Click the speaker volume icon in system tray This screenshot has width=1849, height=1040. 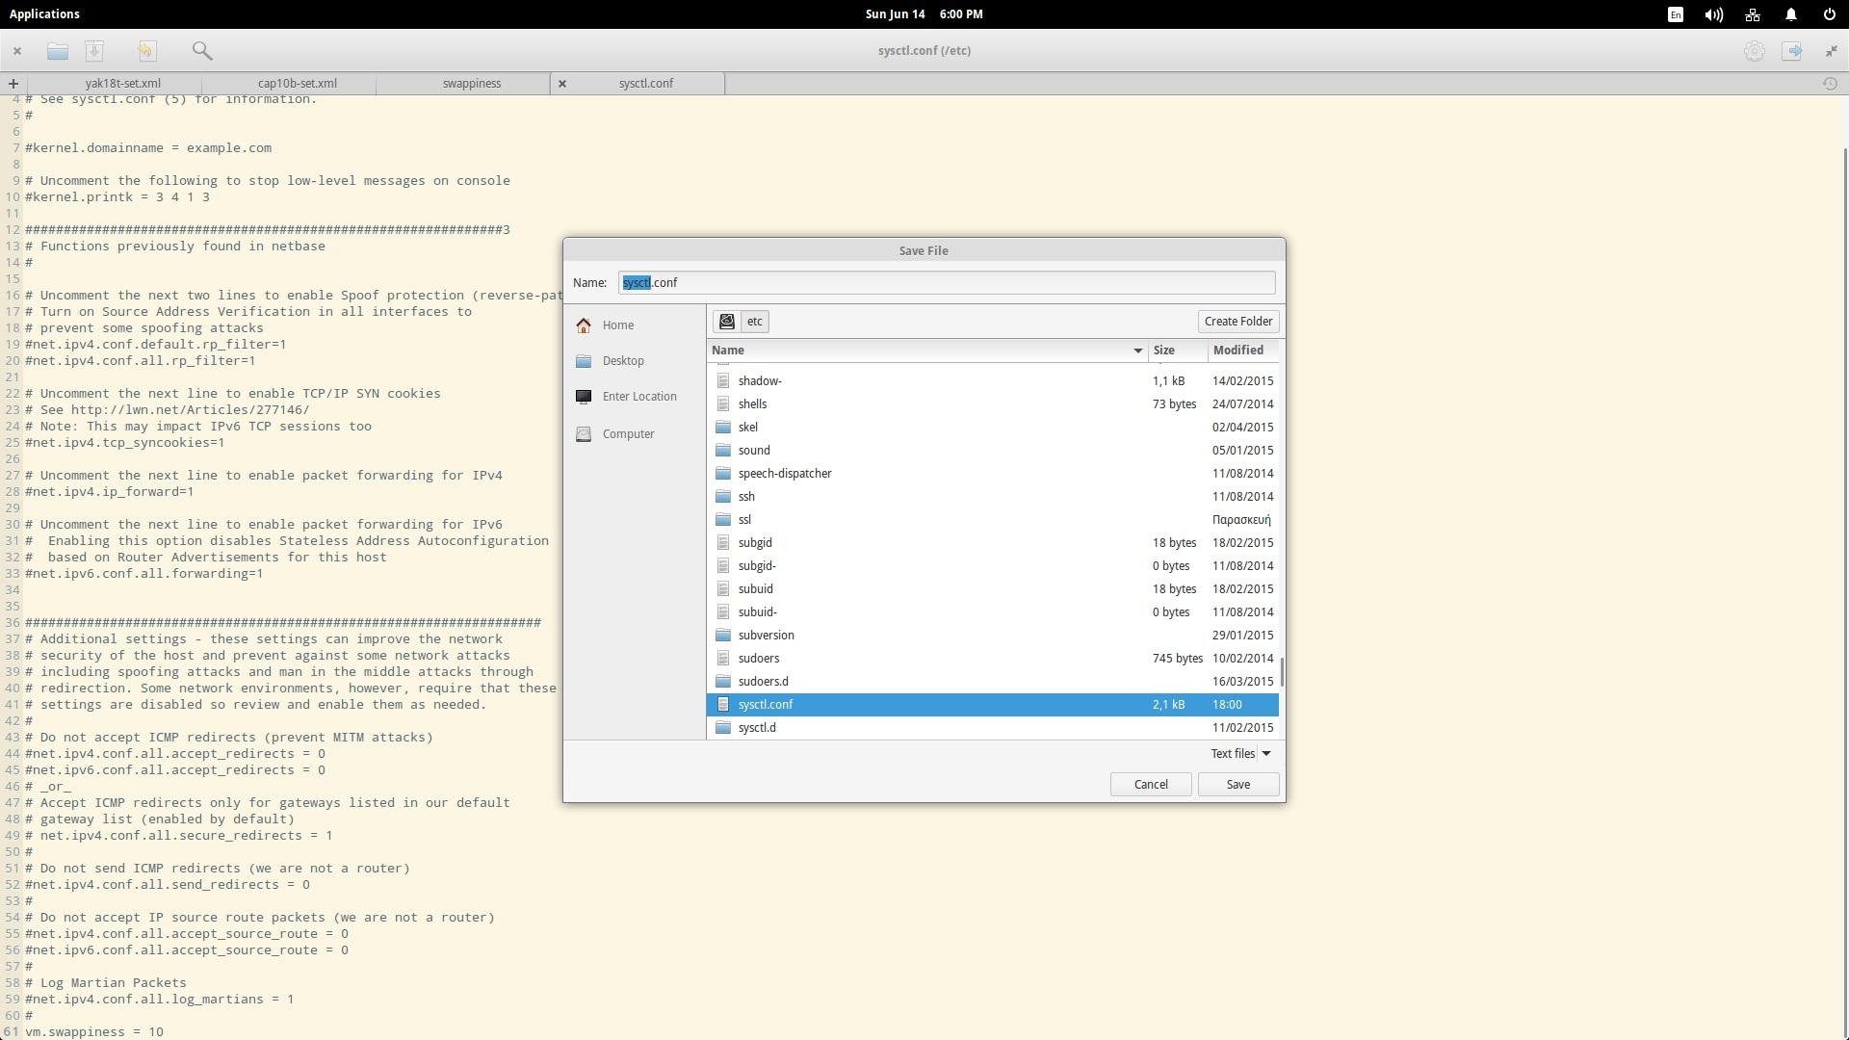pos(1713,13)
